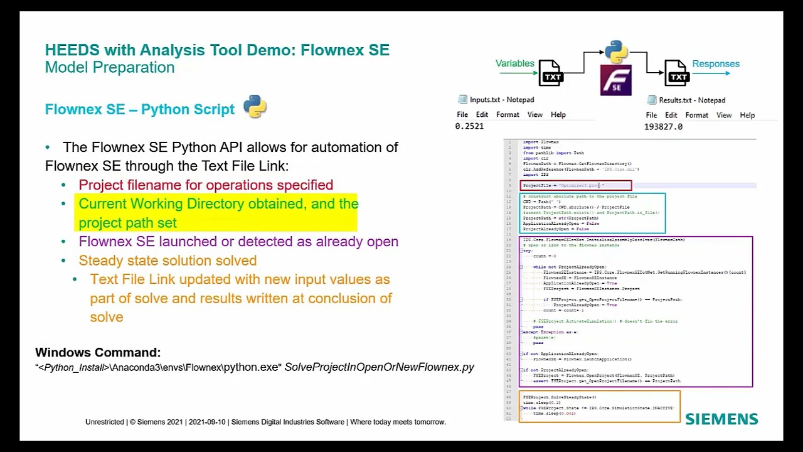Click the slide title 'HEEDS with Analysis Tool Demo'

pos(217,50)
